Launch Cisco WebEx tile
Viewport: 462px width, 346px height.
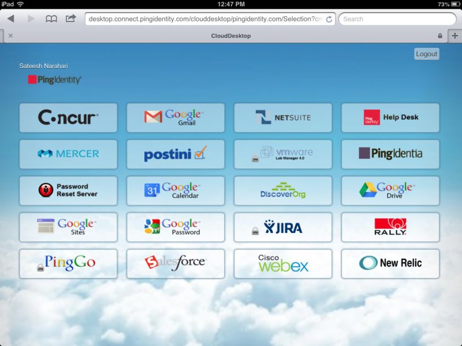click(283, 264)
